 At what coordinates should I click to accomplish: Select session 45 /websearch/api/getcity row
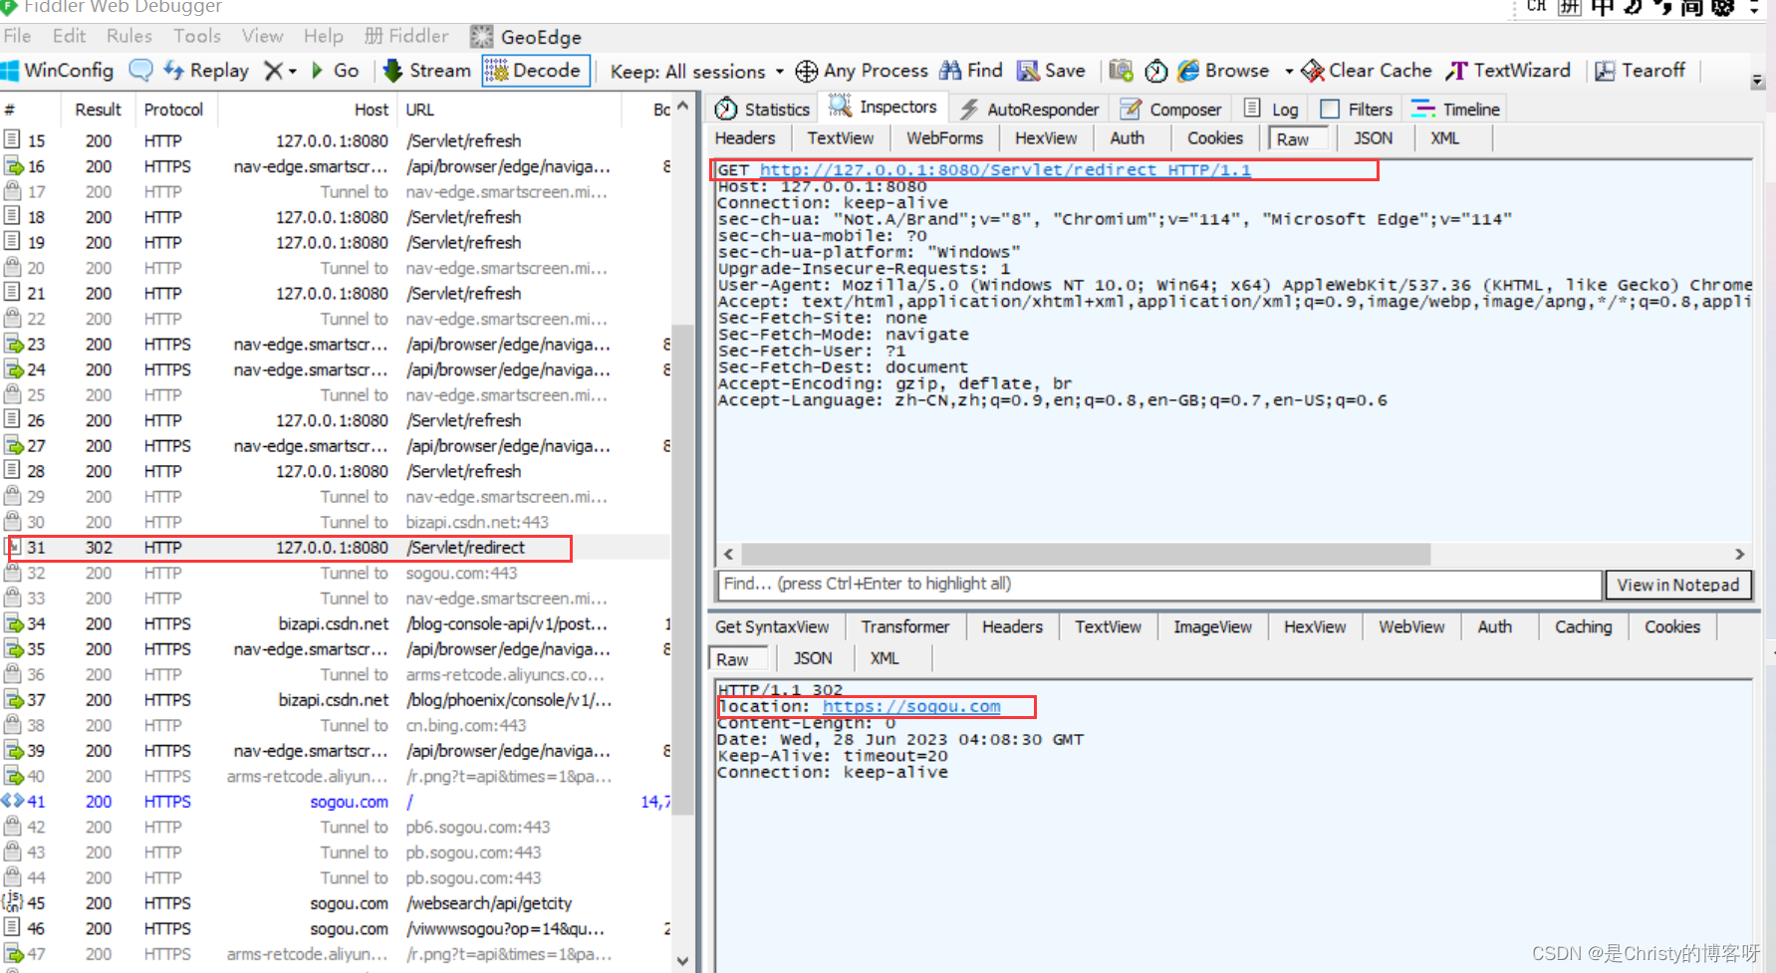336,903
